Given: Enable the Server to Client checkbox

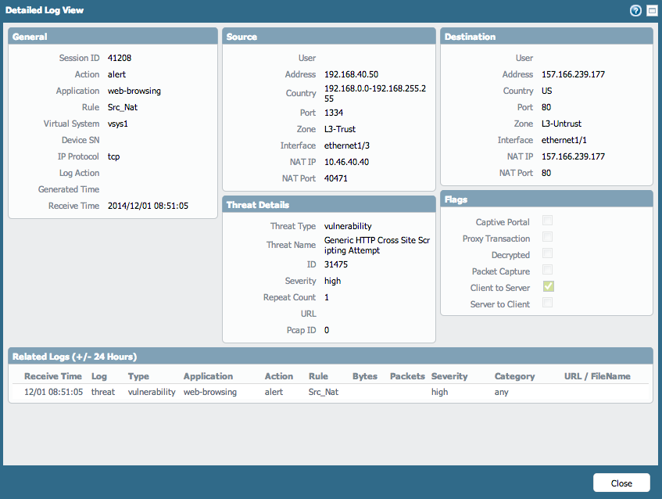Looking at the screenshot, I should pos(548,303).
